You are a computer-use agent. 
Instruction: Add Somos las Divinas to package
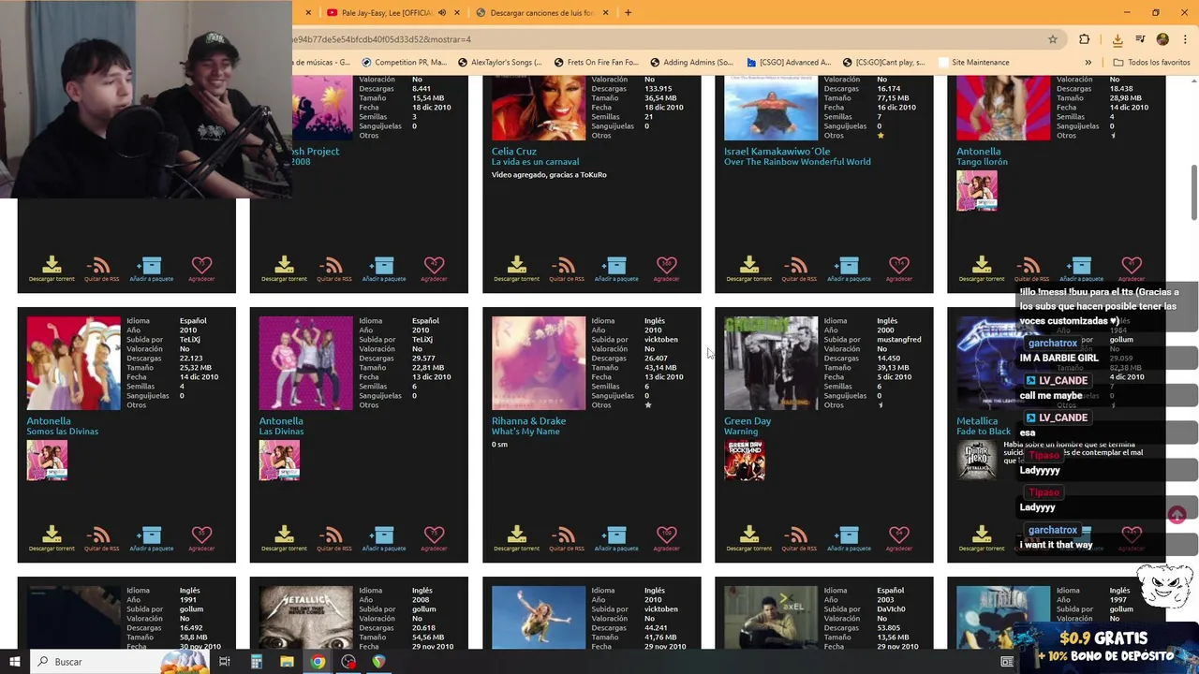pyautogui.click(x=152, y=538)
